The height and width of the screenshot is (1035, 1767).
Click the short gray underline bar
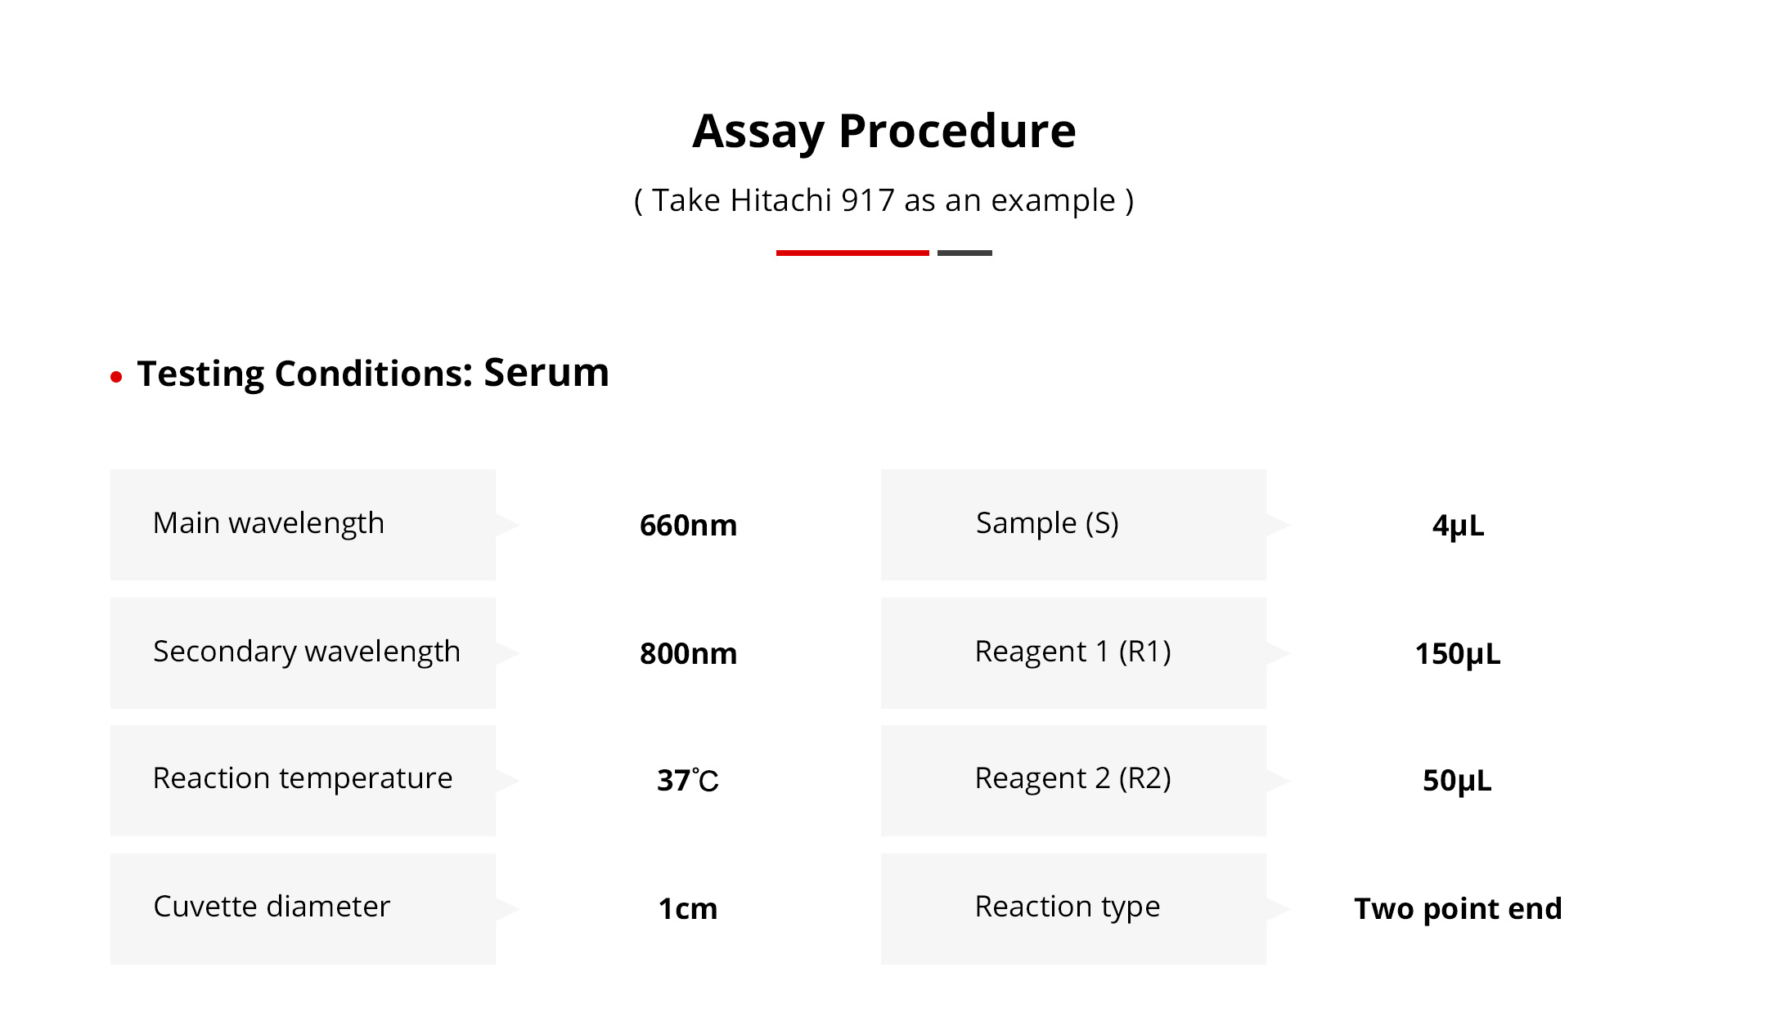[x=964, y=253]
